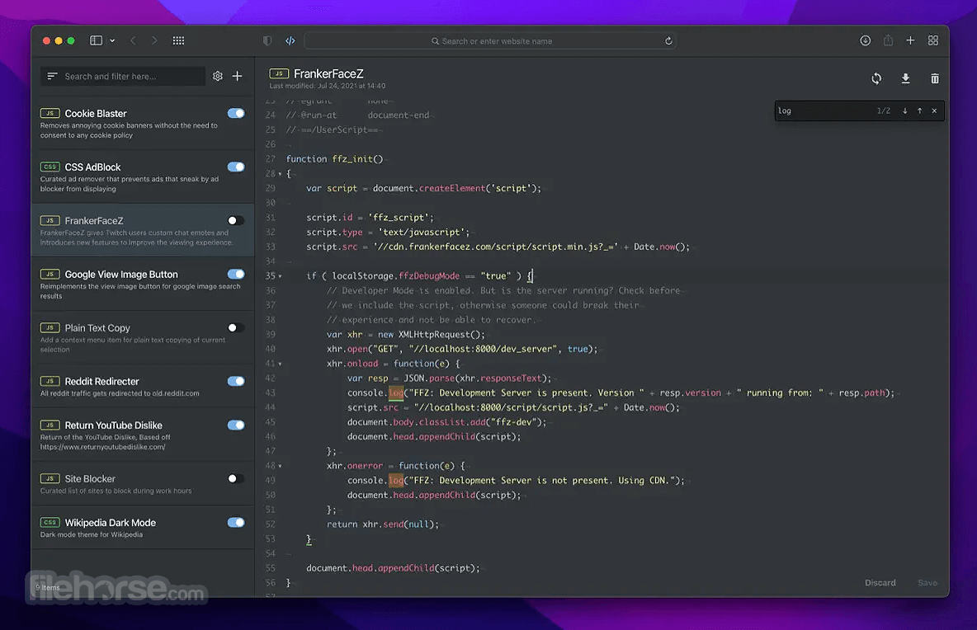Screen dimensions: 977x630
Task: Click the CSS badge on the Wikipedia Dark Mode row
Action: pos(50,522)
